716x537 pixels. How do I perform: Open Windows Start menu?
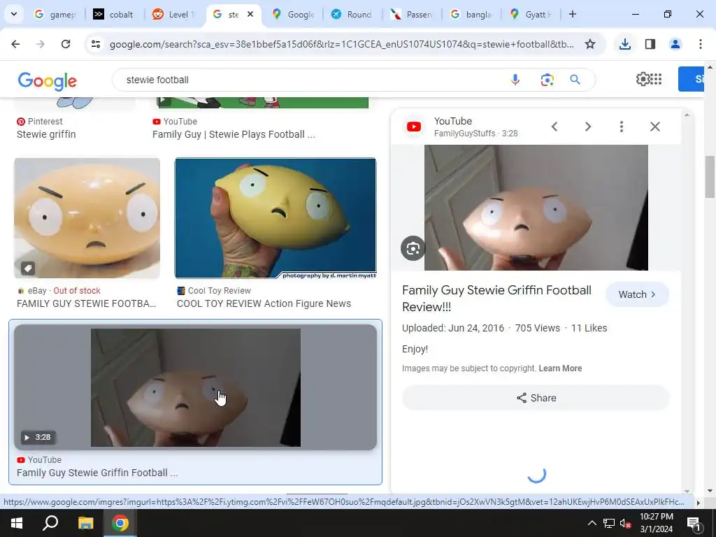[17, 523]
